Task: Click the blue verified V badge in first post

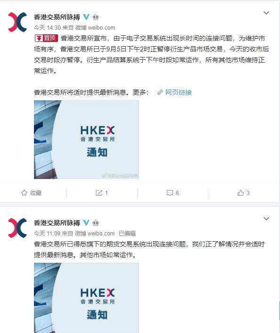Action: click(86, 17)
